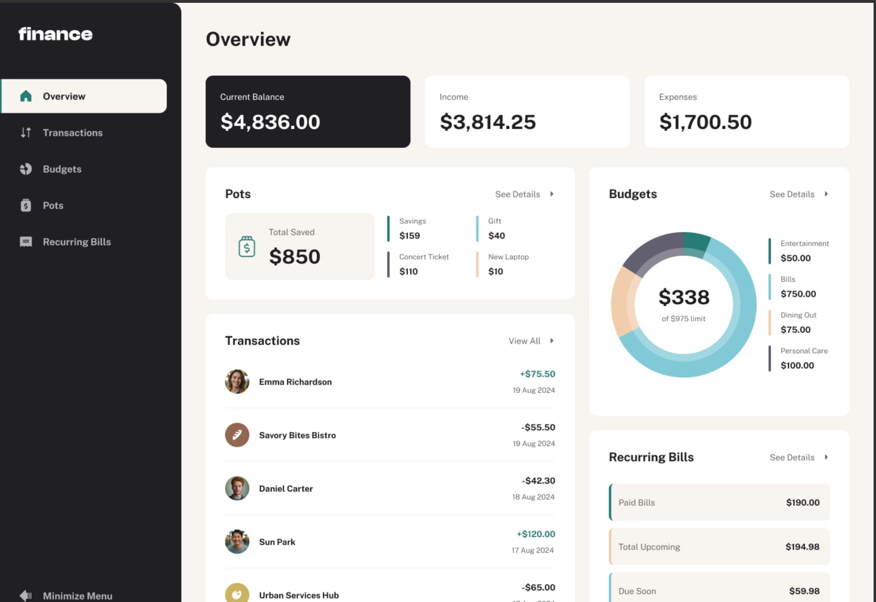Viewport: 876px width, 602px height.
Task: Open Budgets from the sidebar
Action: (x=62, y=169)
